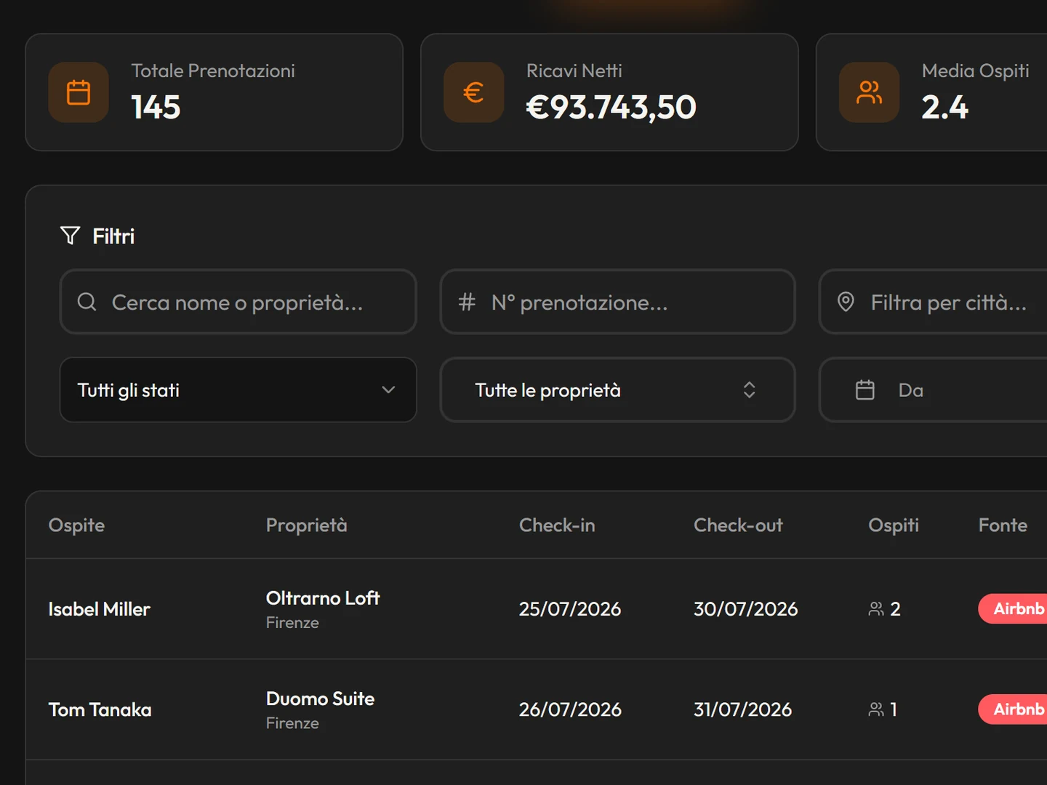1047x785 pixels.
Task: Click the guests icon for Media Ospiti
Action: point(870,92)
